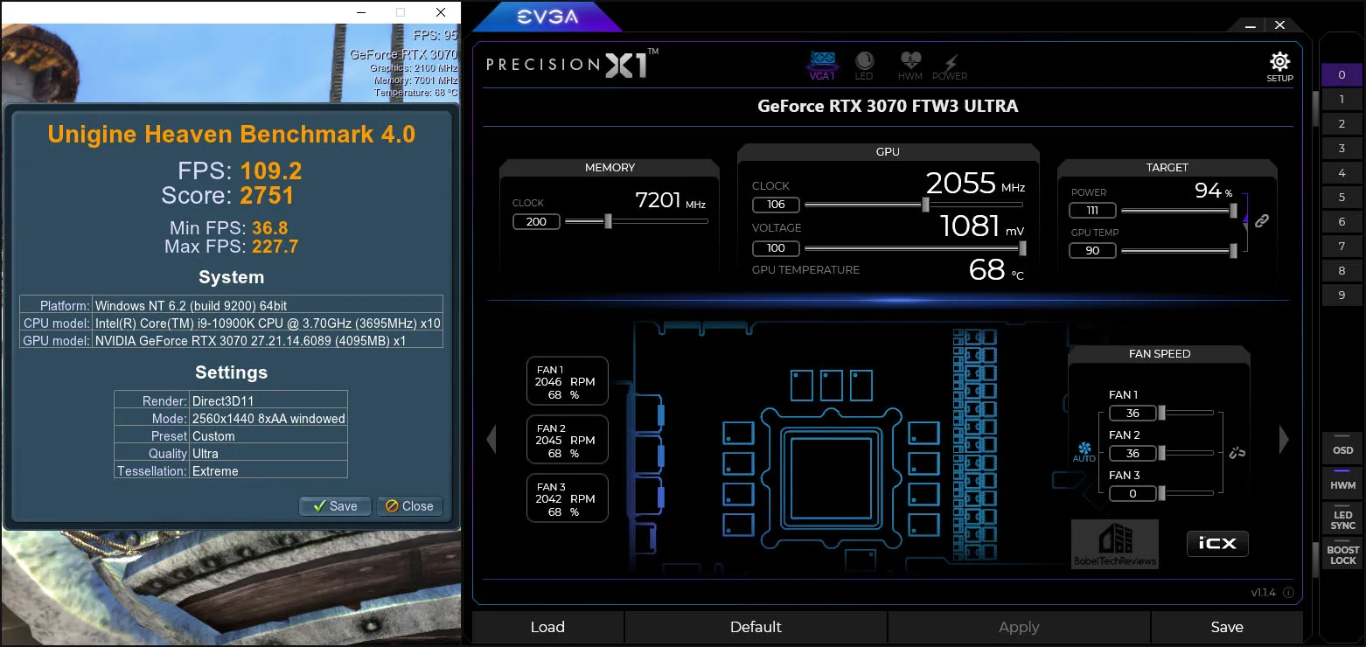Image resolution: width=1366 pixels, height=647 pixels.
Task: Click the version info icon
Action: click(1288, 593)
